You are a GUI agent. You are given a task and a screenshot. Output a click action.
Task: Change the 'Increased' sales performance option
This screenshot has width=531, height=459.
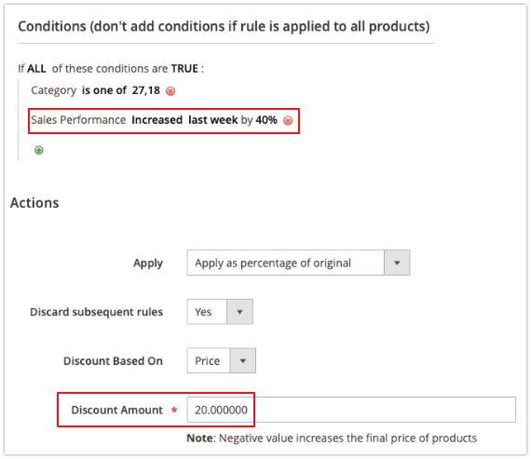(x=157, y=120)
